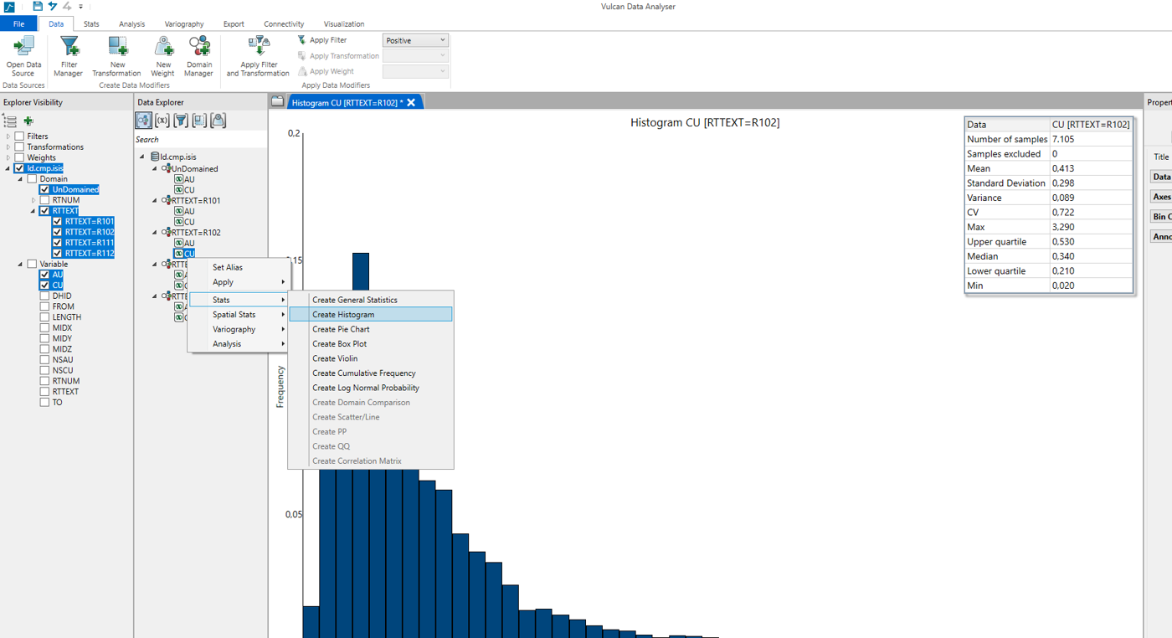Check the Filters checkbox
The image size is (1172, 638).
[x=19, y=136]
